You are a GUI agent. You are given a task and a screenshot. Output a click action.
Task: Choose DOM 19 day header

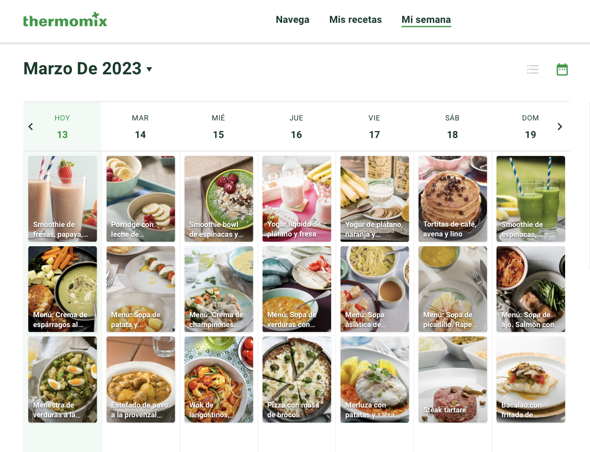[x=530, y=127]
